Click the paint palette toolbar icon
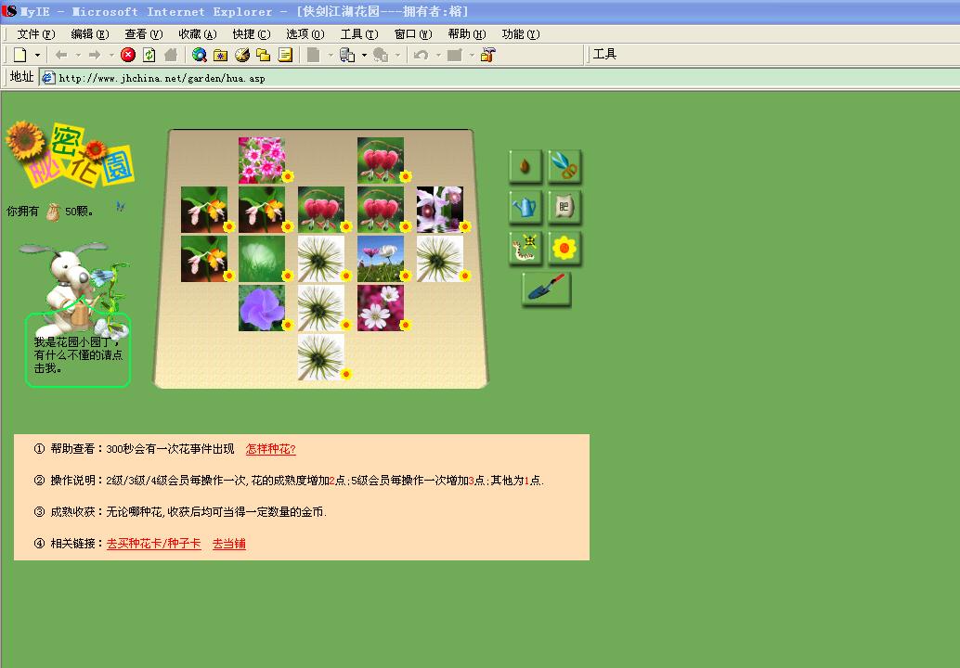960x668 pixels. pyautogui.click(x=241, y=55)
